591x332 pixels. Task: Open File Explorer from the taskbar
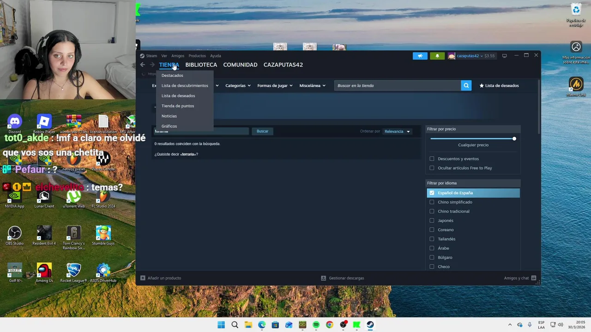coord(248,325)
